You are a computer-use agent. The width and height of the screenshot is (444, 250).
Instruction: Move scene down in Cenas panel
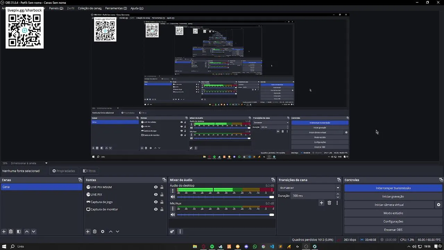34,232
